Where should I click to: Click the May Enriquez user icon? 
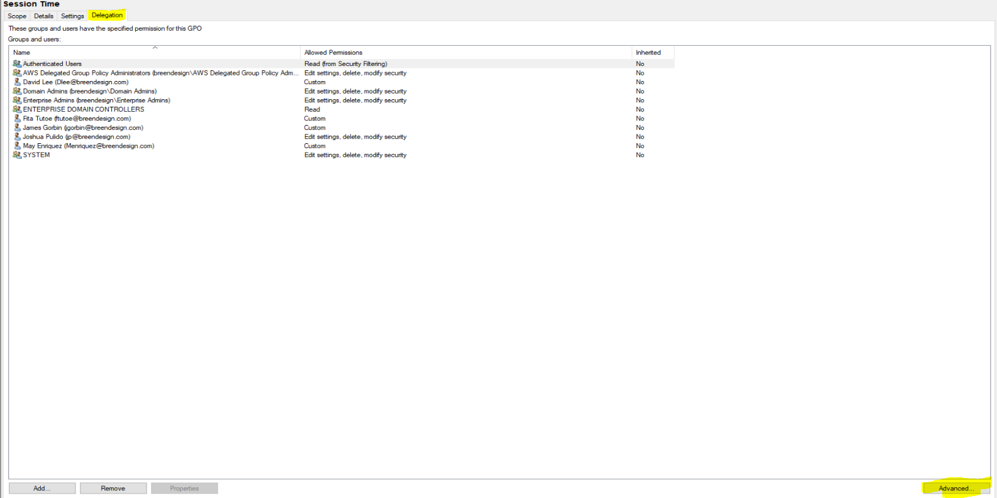point(17,146)
